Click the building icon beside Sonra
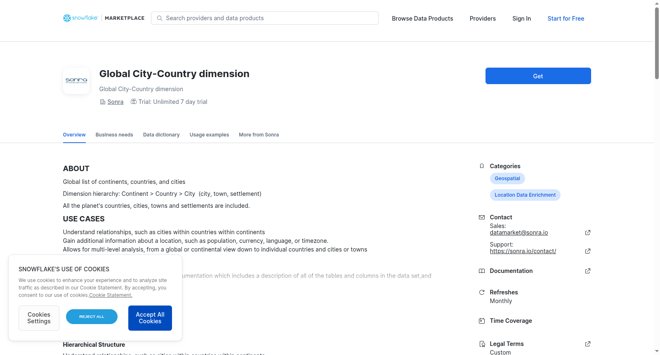The width and height of the screenshot is (660, 355). tap(103, 102)
